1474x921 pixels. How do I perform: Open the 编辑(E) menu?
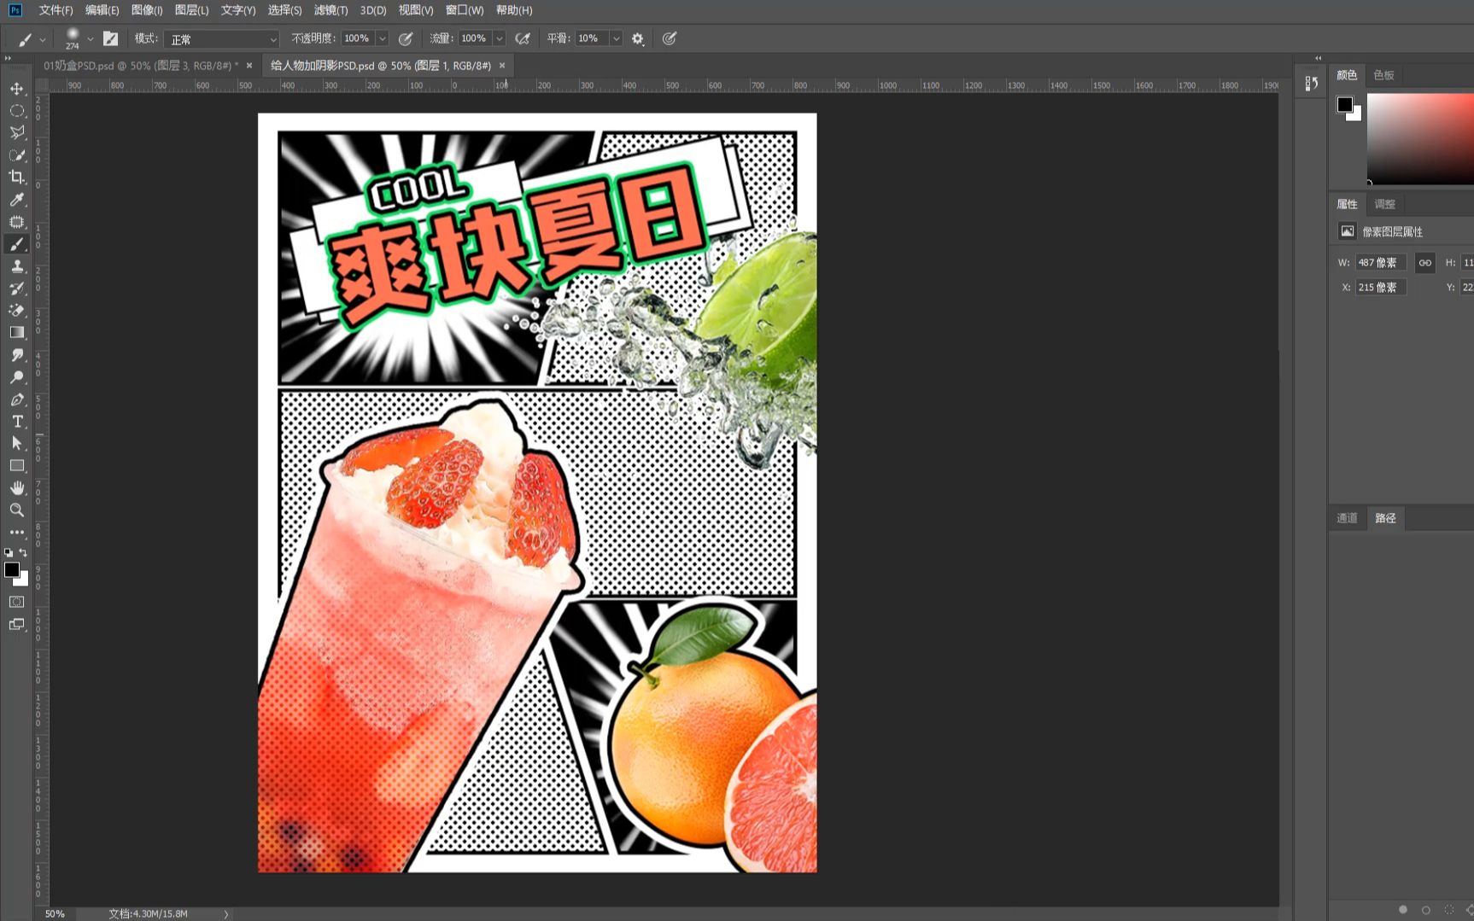[x=102, y=10]
